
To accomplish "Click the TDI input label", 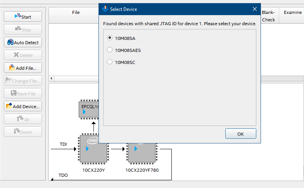I will click(x=63, y=144).
